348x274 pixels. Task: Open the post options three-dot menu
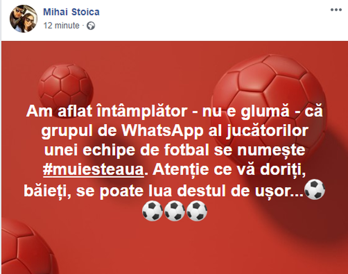point(336,10)
